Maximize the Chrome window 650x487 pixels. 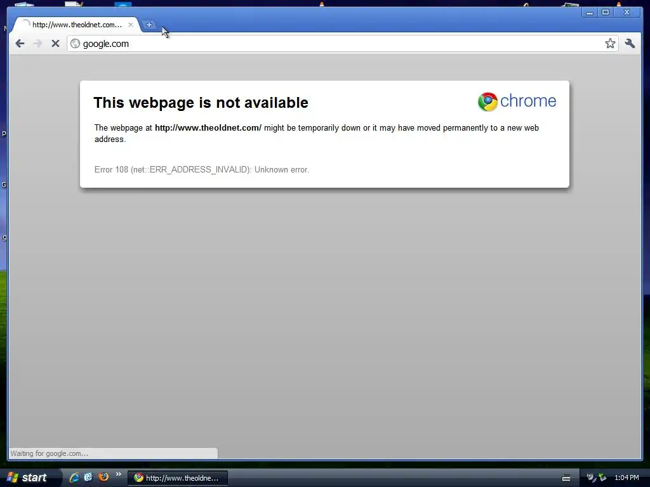(x=606, y=13)
